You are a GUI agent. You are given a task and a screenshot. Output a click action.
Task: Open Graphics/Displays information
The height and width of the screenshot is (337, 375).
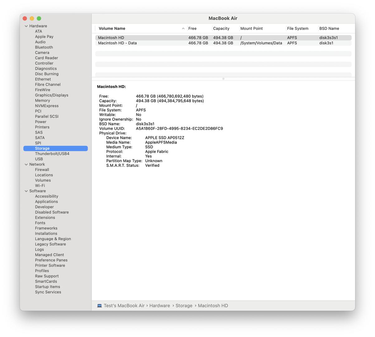coord(52,95)
